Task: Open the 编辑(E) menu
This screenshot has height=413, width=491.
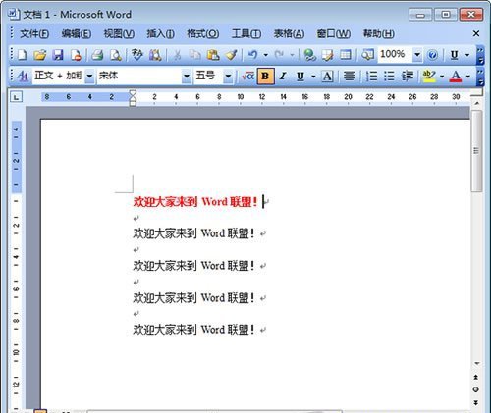Action: (x=77, y=33)
